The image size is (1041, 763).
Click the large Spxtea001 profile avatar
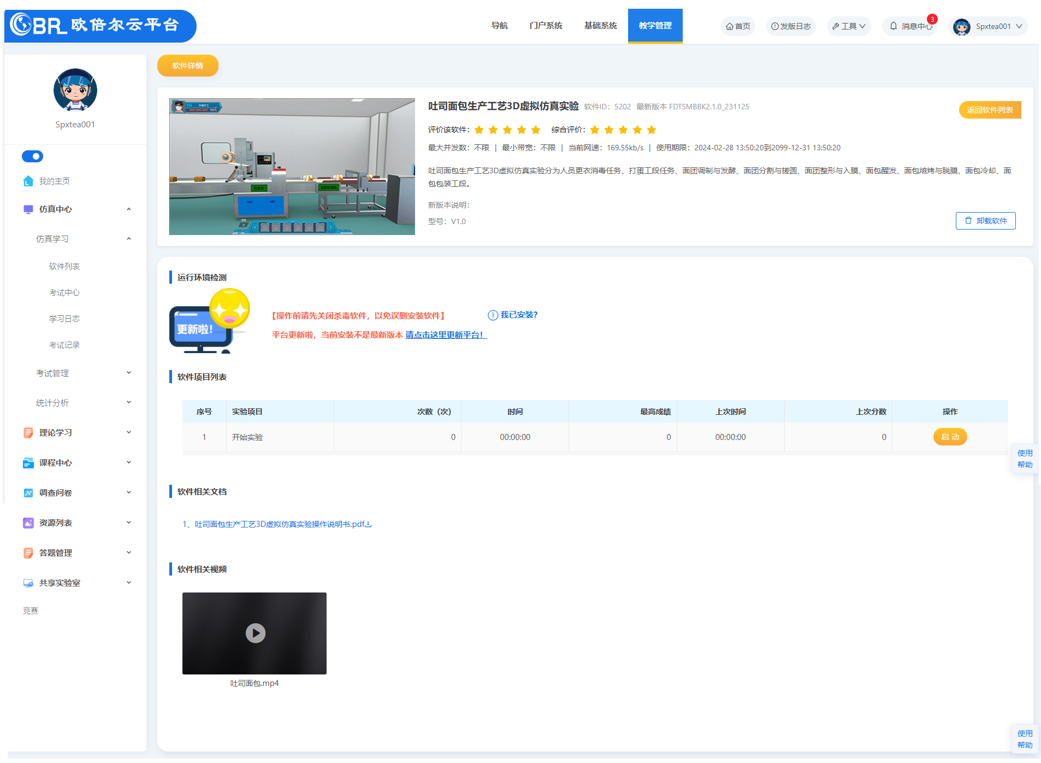(75, 90)
